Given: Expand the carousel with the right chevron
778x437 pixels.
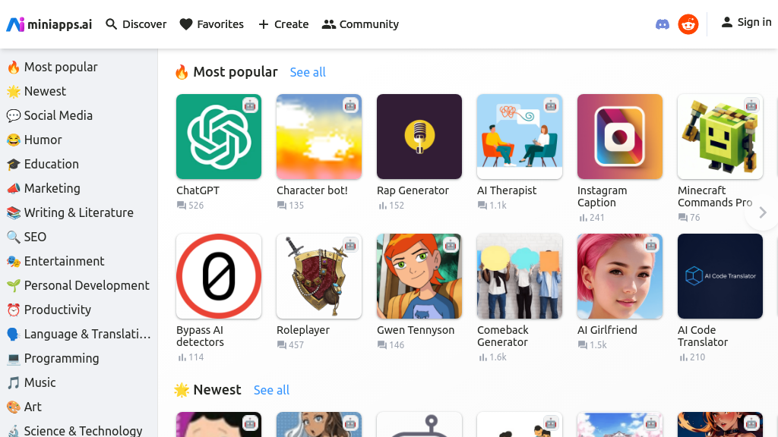Looking at the screenshot, I should click(x=762, y=213).
